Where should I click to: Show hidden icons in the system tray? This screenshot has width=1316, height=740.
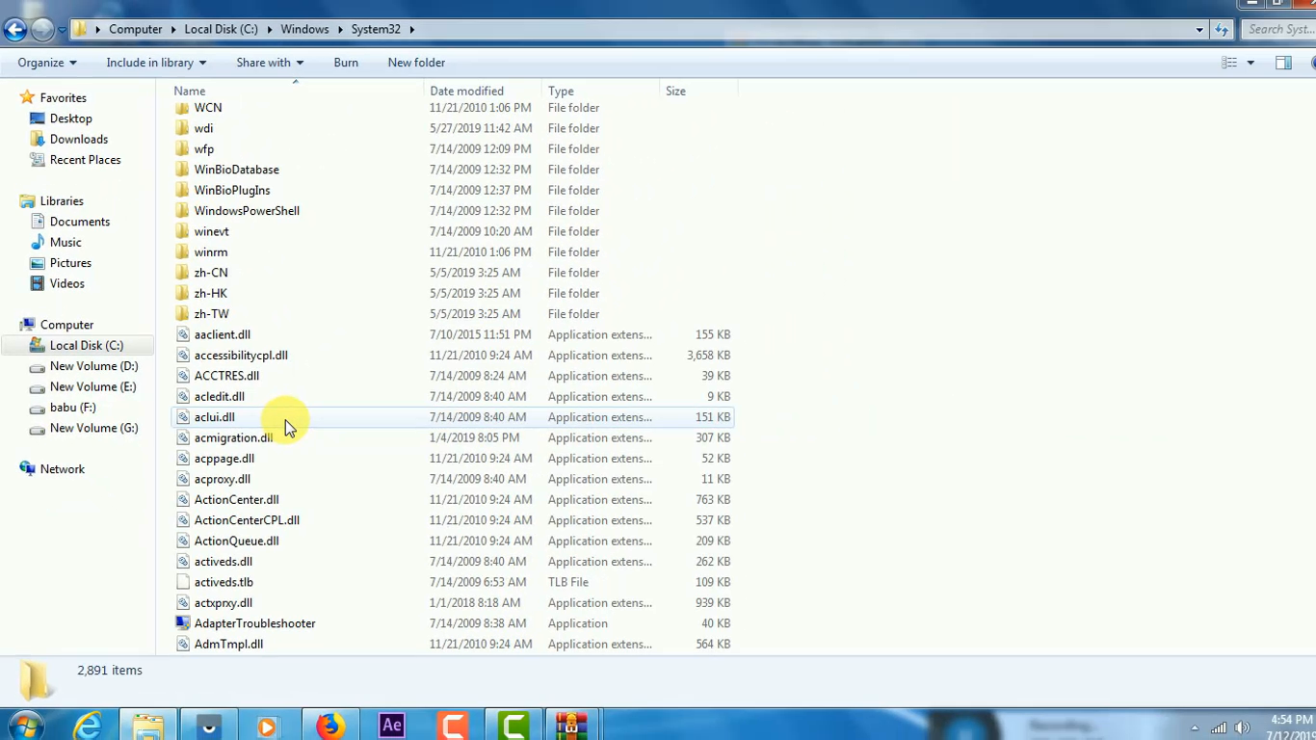(1195, 728)
